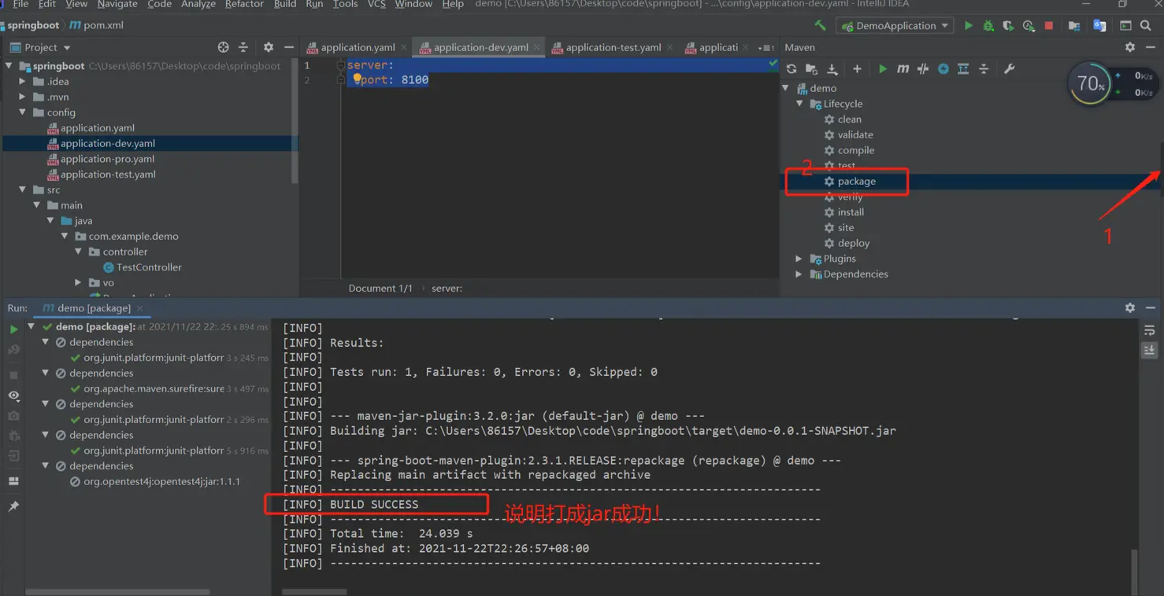Restore layout icon in Run panel sidebar
1164x596 pixels.
(x=13, y=480)
